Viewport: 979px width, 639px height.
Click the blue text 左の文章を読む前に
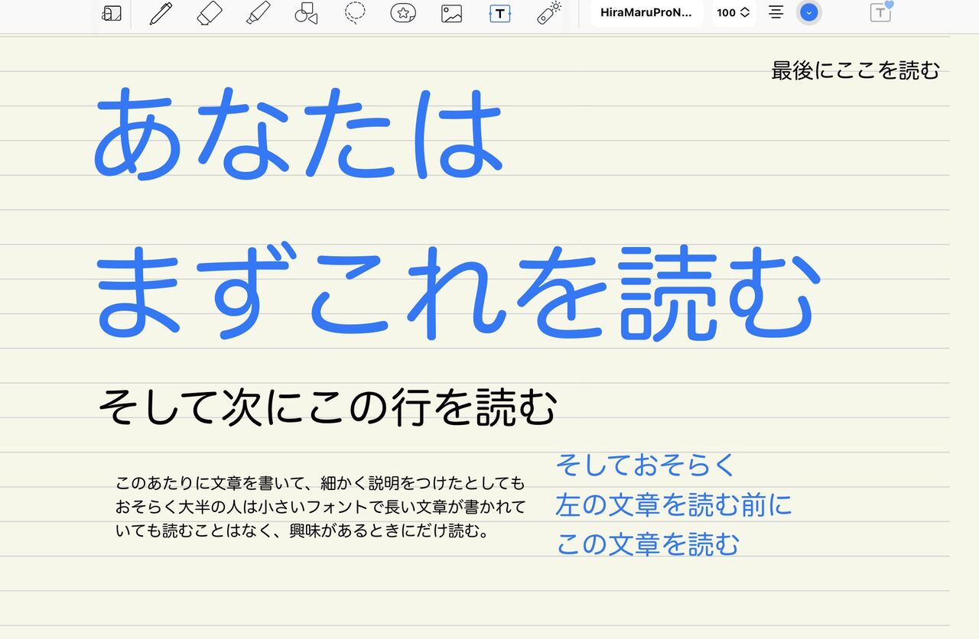674,504
